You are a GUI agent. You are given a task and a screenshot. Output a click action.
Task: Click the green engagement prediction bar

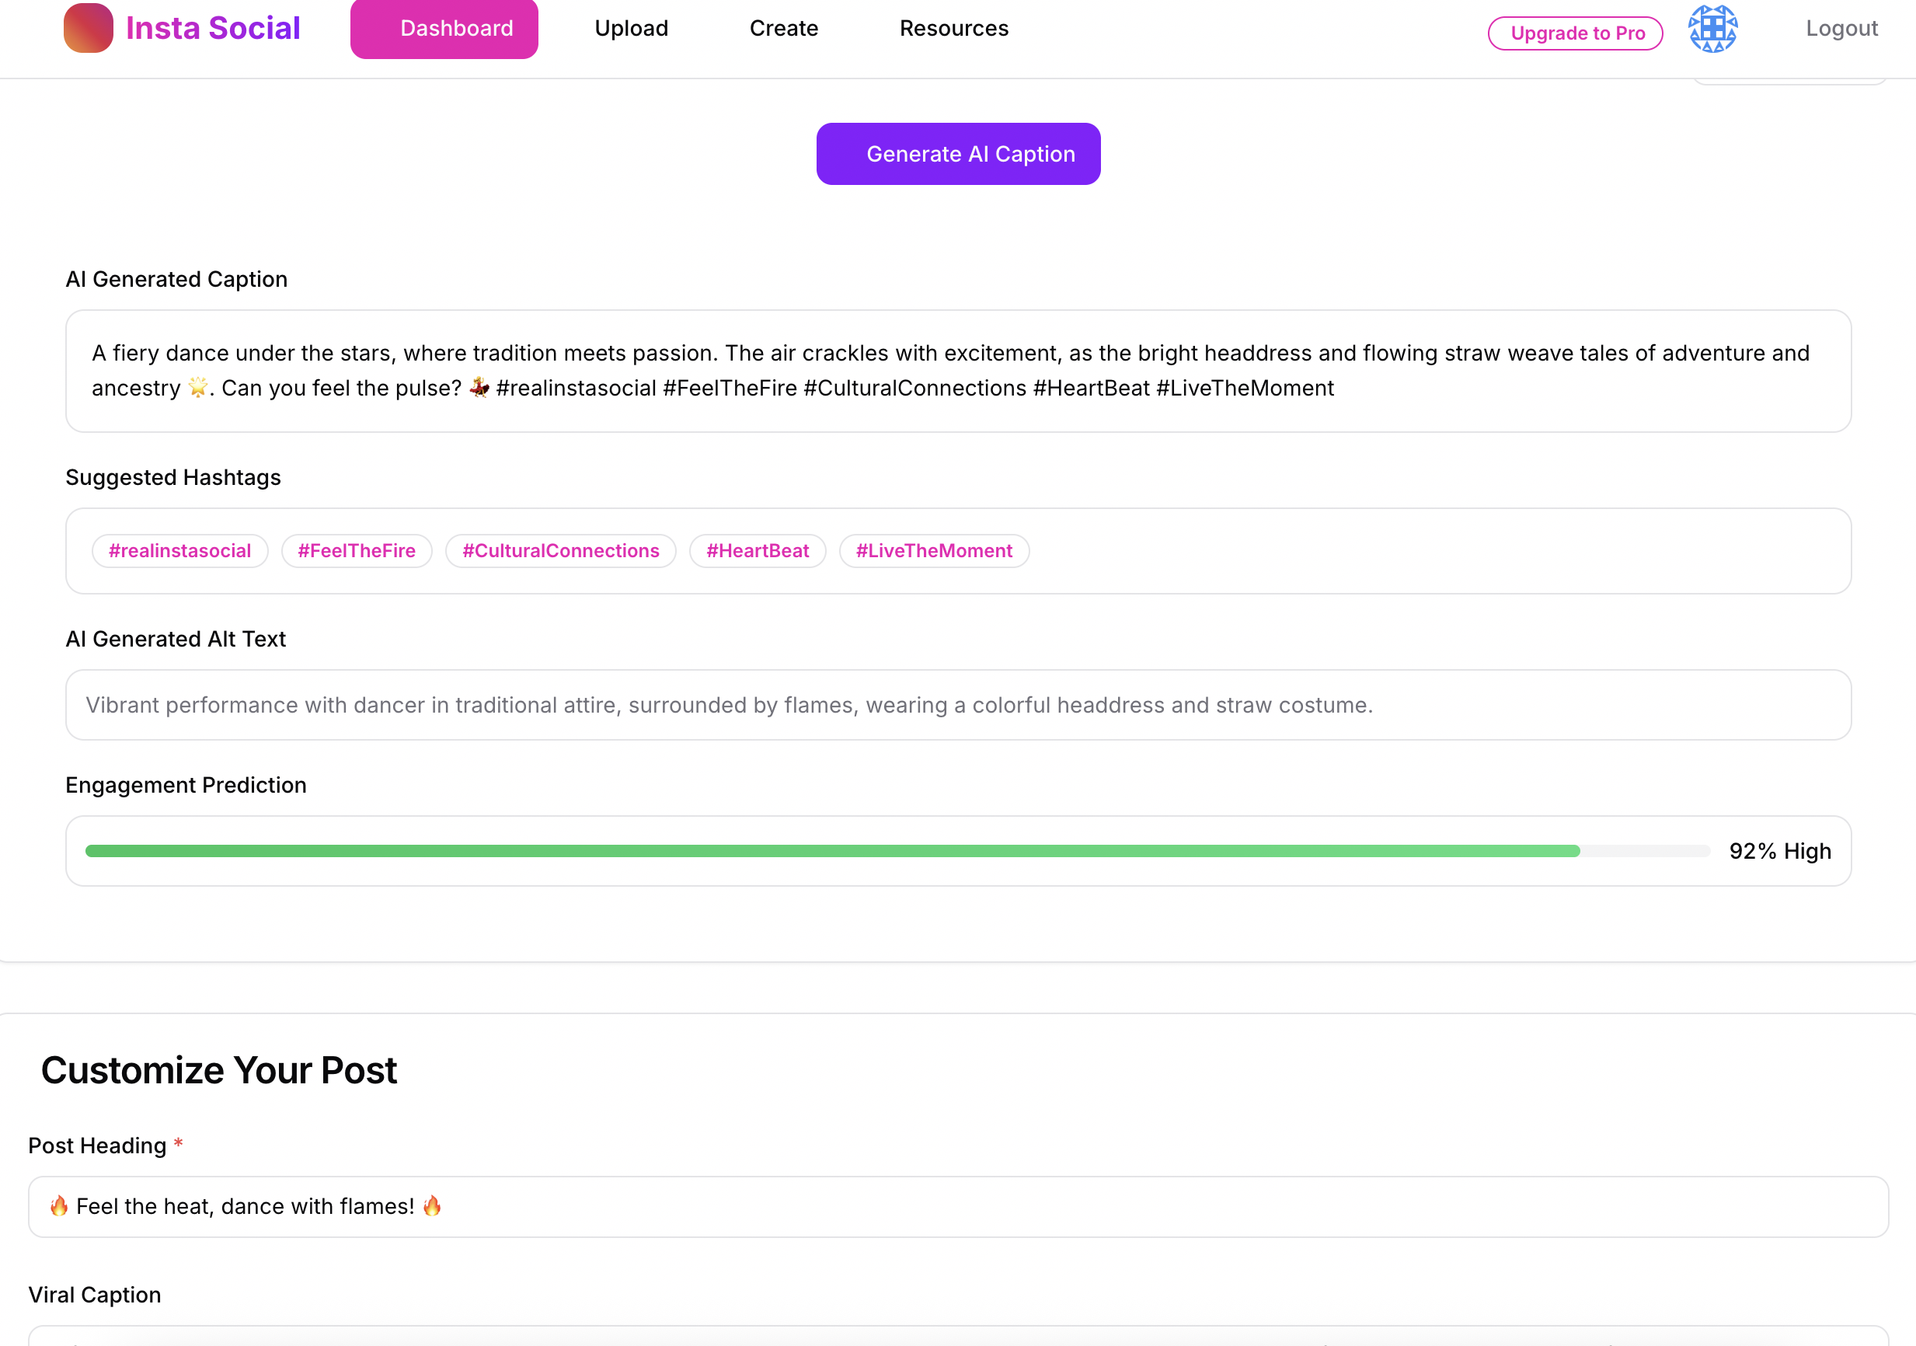pos(832,851)
